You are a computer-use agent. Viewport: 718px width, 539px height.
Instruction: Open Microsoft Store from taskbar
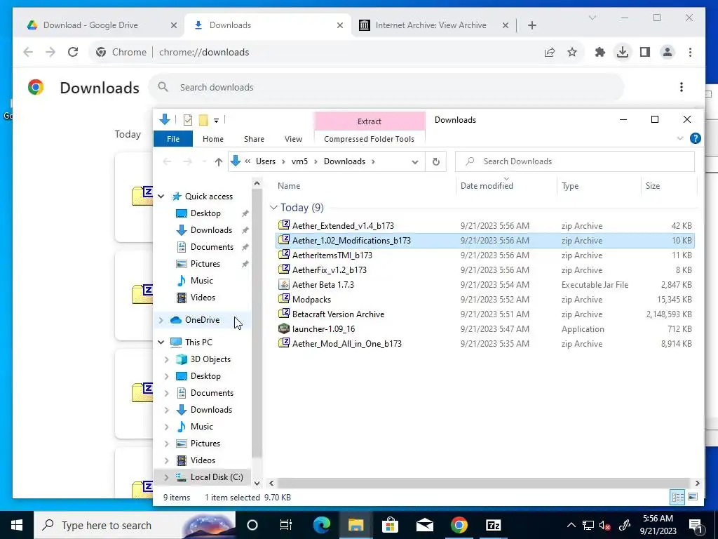click(x=390, y=525)
